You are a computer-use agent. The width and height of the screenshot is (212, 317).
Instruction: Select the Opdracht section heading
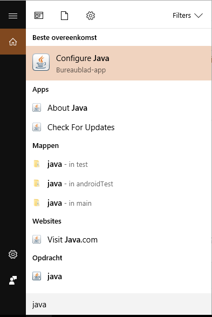tap(47, 258)
